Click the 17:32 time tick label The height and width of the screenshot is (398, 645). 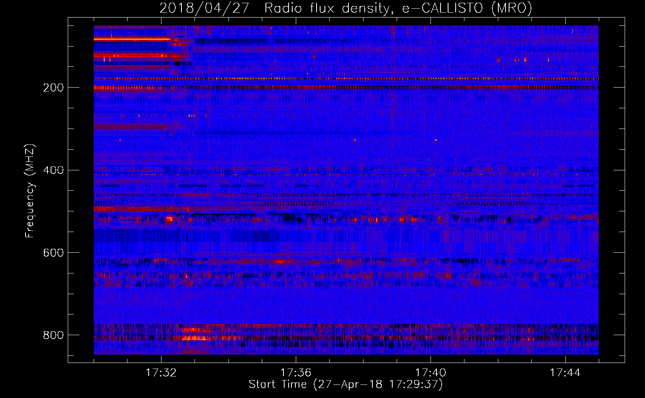pos(161,373)
